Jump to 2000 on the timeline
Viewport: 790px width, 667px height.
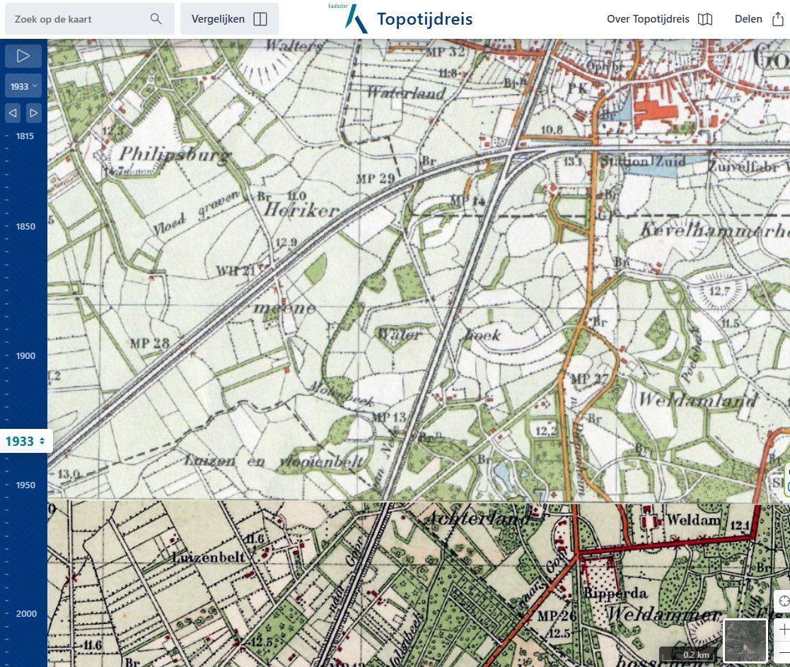point(25,614)
